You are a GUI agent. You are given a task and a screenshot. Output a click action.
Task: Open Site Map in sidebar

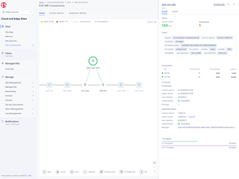coord(9,32)
